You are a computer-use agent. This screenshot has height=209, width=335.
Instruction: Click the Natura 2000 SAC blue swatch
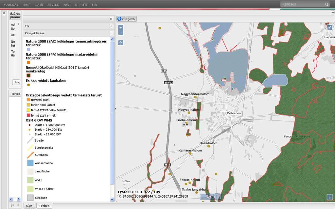click(x=28, y=50)
